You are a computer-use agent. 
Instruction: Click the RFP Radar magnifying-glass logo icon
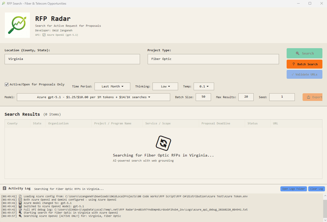click(x=17, y=25)
